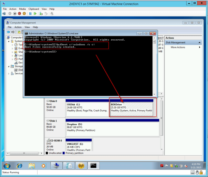208x177 pixels.
Task: Click the Revert toolbar icon
Action: (46, 13)
